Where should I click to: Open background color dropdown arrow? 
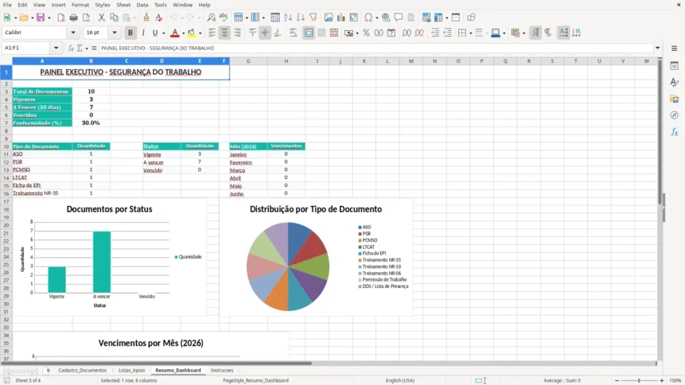(200, 33)
